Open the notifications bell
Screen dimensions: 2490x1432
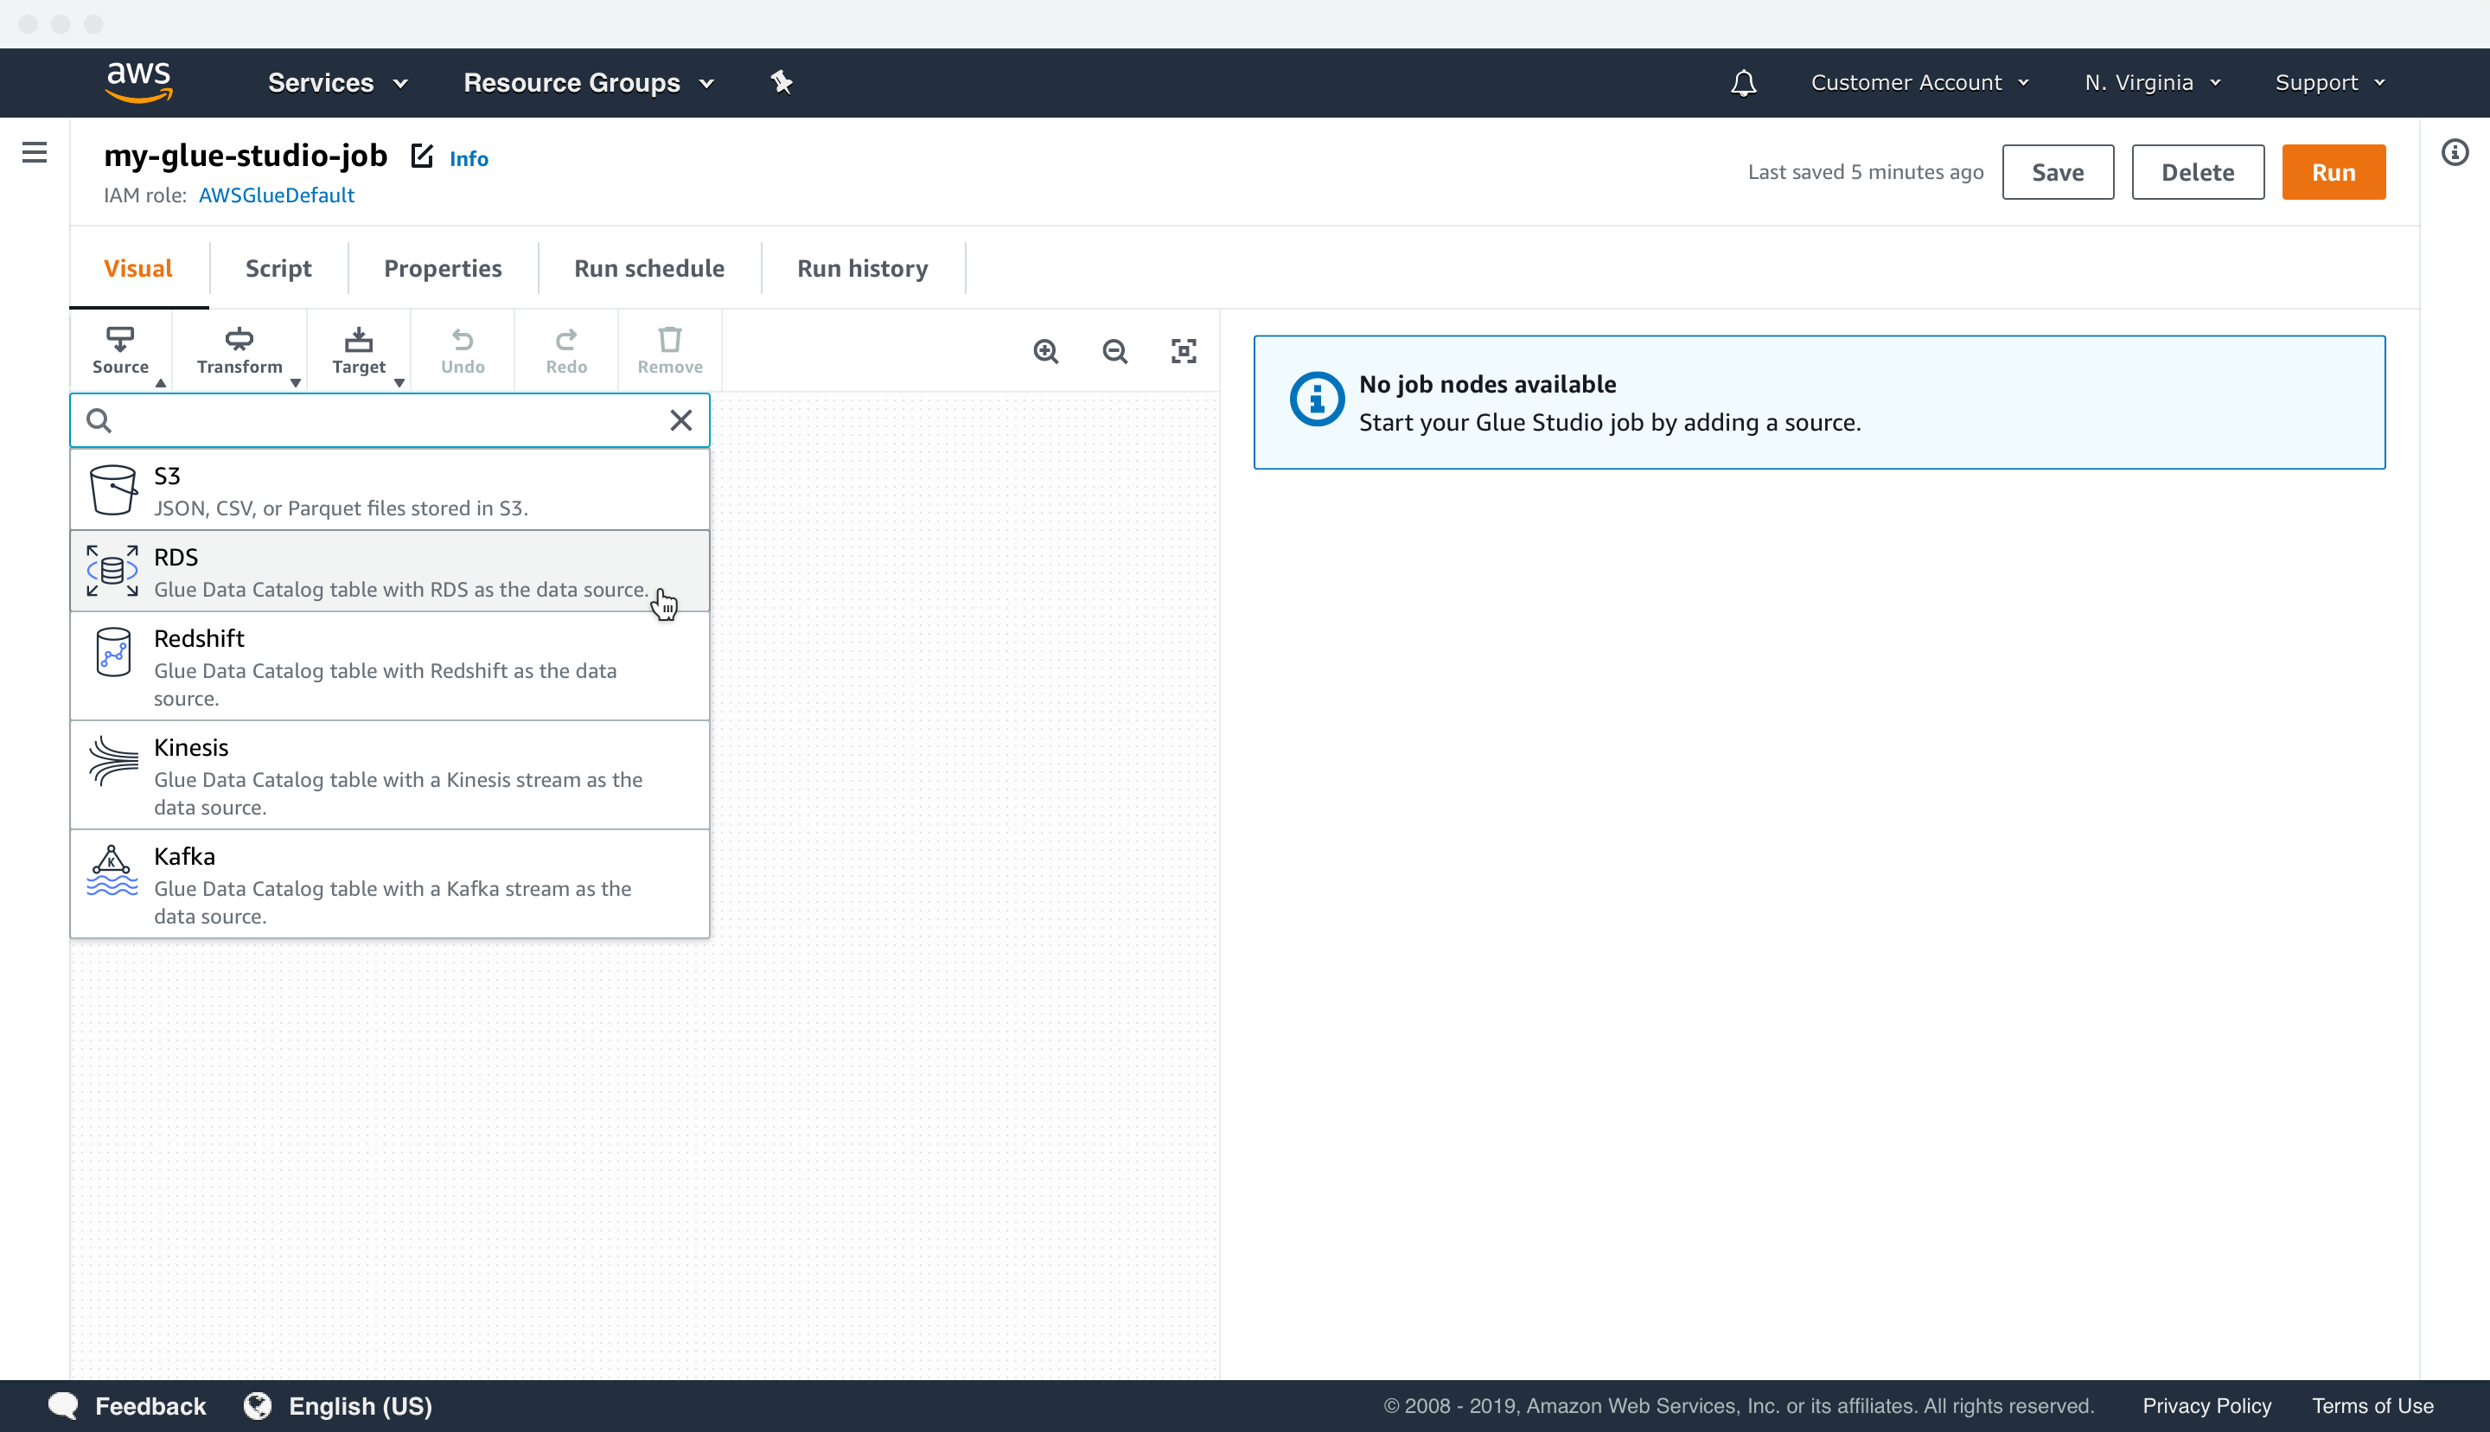(x=1744, y=83)
